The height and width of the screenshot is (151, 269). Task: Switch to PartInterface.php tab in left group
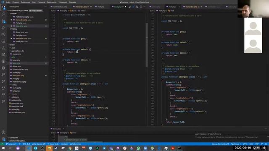tap(60, 7)
